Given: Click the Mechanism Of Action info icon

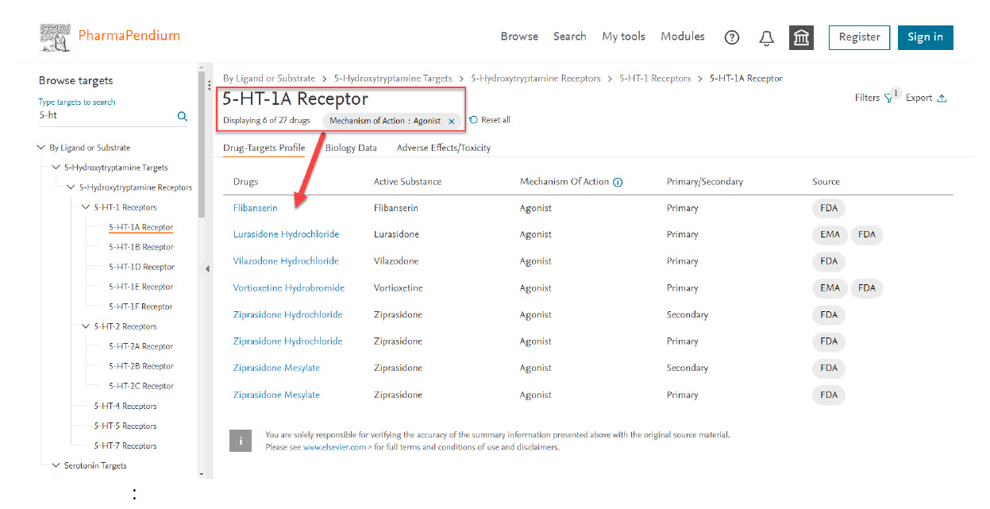Looking at the screenshot, I should coord(618,182).
